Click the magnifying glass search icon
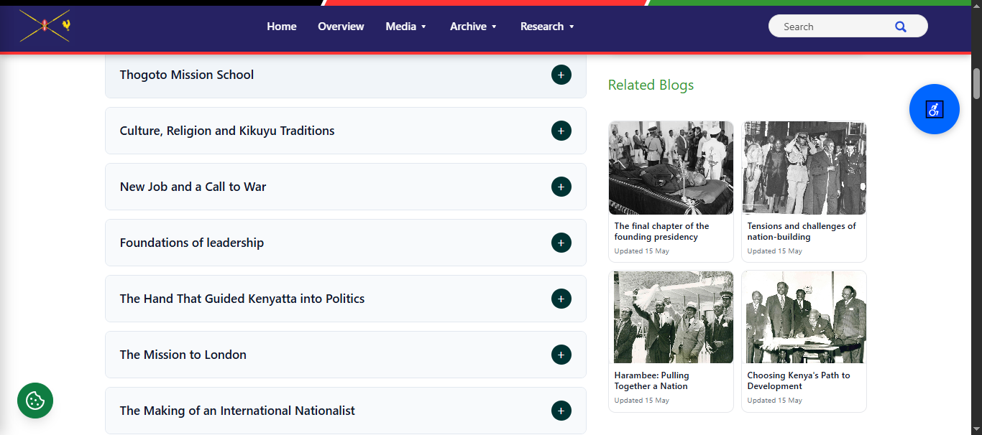Screen dimensions: 982x435 click(x=901, y=27)
